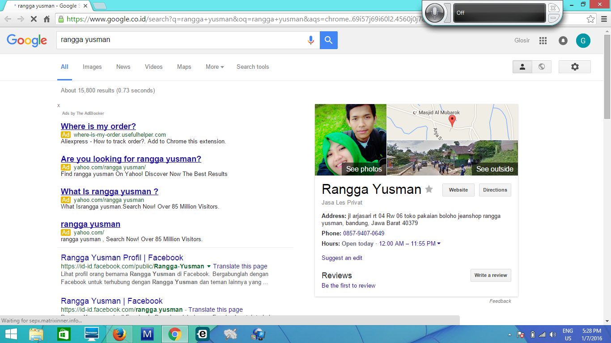Click Write a review
611x343 pixels.
point(491,275)
